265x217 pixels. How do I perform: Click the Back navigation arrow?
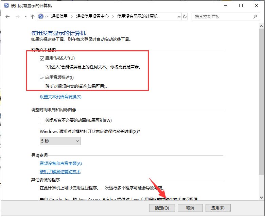point(7,16)
